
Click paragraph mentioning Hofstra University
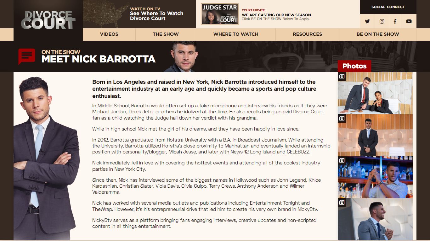click(211, 146)
